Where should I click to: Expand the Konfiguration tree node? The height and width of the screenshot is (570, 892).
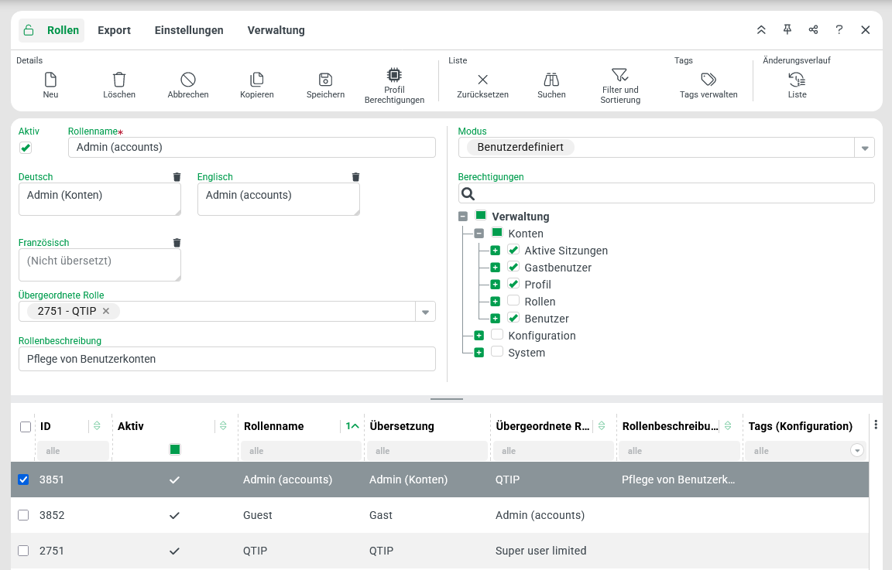tap(479, 336)
